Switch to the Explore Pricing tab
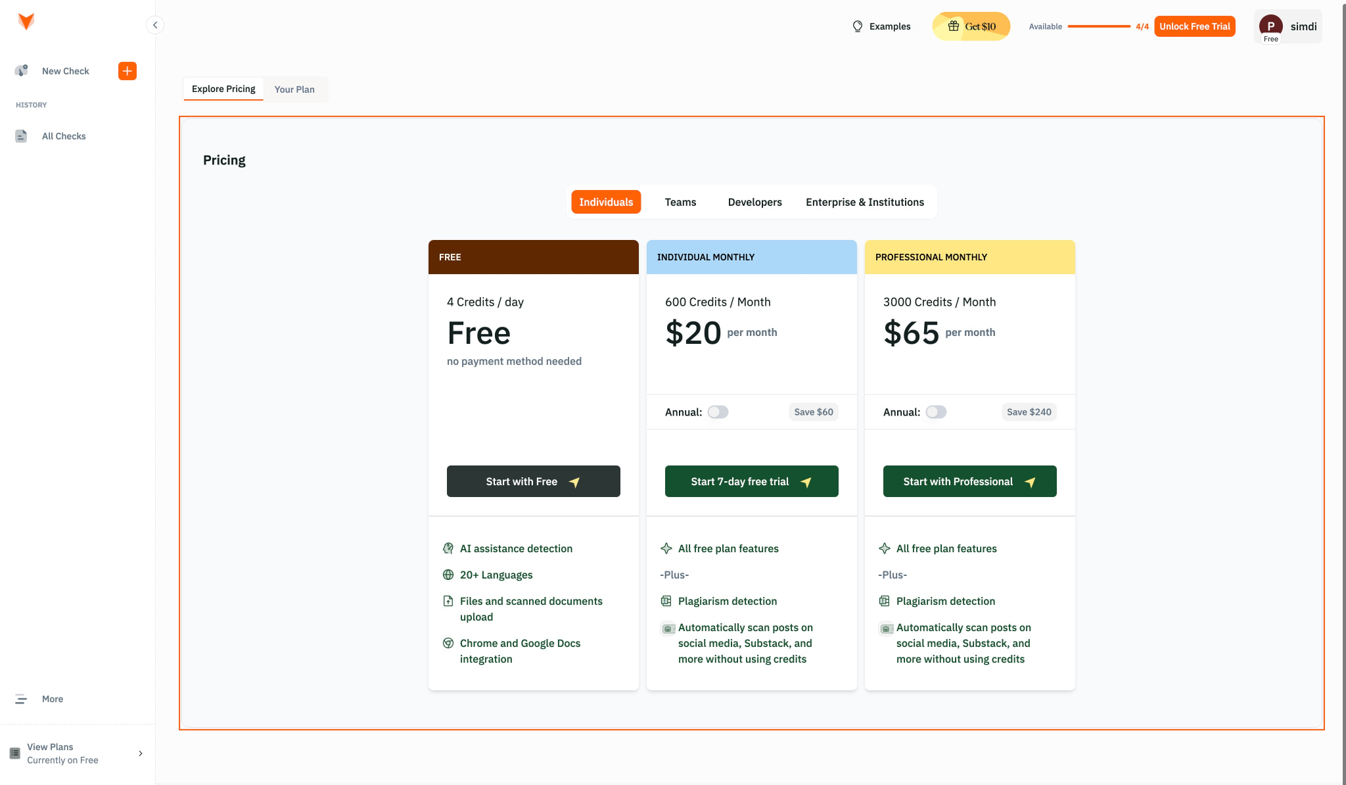This screenshot has height=785, width=1346. (x=223, y=89)
